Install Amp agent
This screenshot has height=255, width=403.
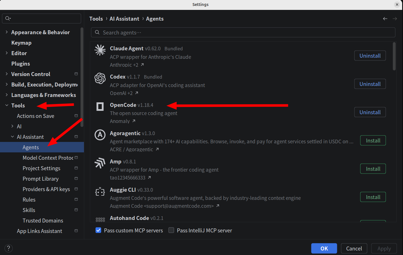pyautogui.click(x=373, y=169)
